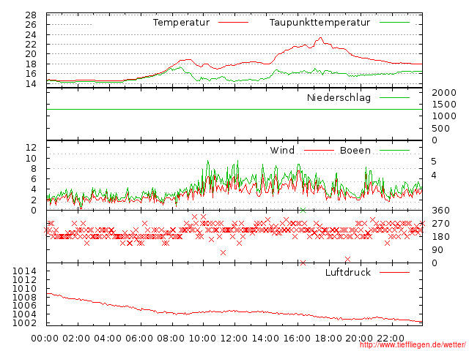Click the 04:00 time axis label

108,339
